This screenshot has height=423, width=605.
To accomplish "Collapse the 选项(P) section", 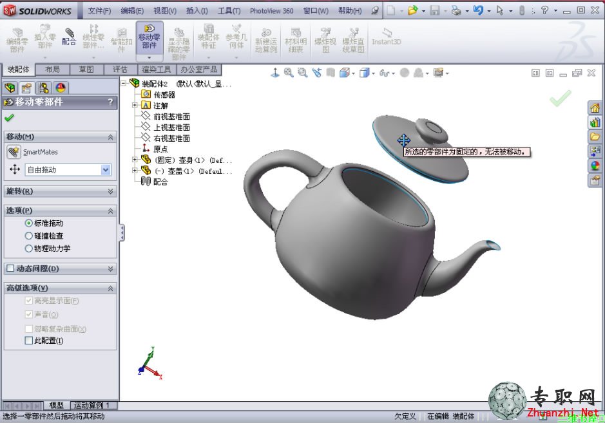I will tap(110, 211).
